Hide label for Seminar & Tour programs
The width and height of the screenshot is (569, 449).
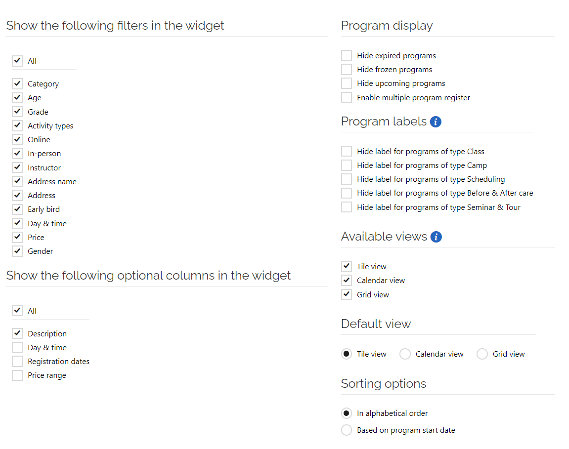tap(347, 207)
